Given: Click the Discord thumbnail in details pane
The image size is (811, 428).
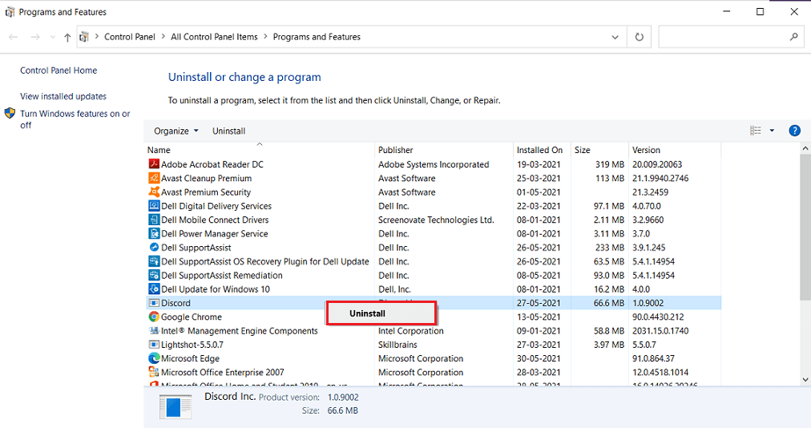Looking at the screenshot, I should (176, 407).
